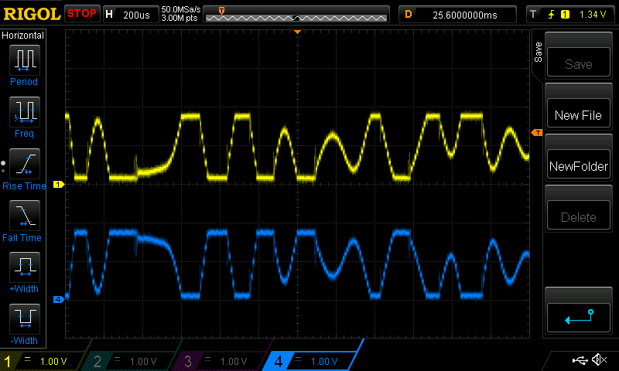
Task: Click the 50.0MSa/s sample rate text
Action: [181, 9]
